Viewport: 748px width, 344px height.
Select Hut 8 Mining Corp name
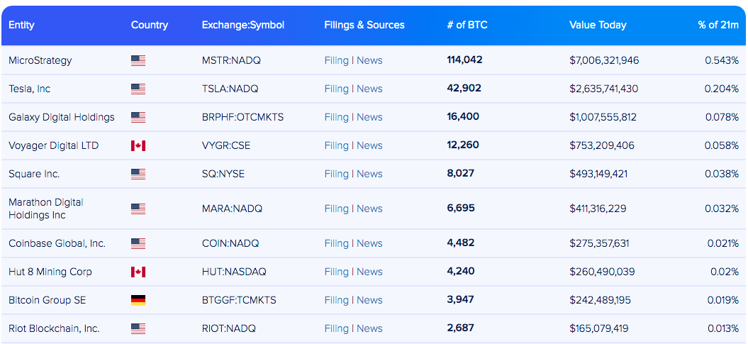(50, 272)
